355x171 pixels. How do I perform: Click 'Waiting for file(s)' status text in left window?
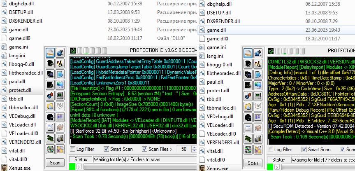(x=127, y=159)
